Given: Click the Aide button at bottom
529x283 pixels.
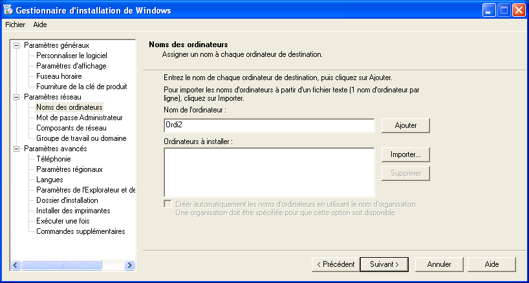Looking at the screenshot, I should point(492,264).
